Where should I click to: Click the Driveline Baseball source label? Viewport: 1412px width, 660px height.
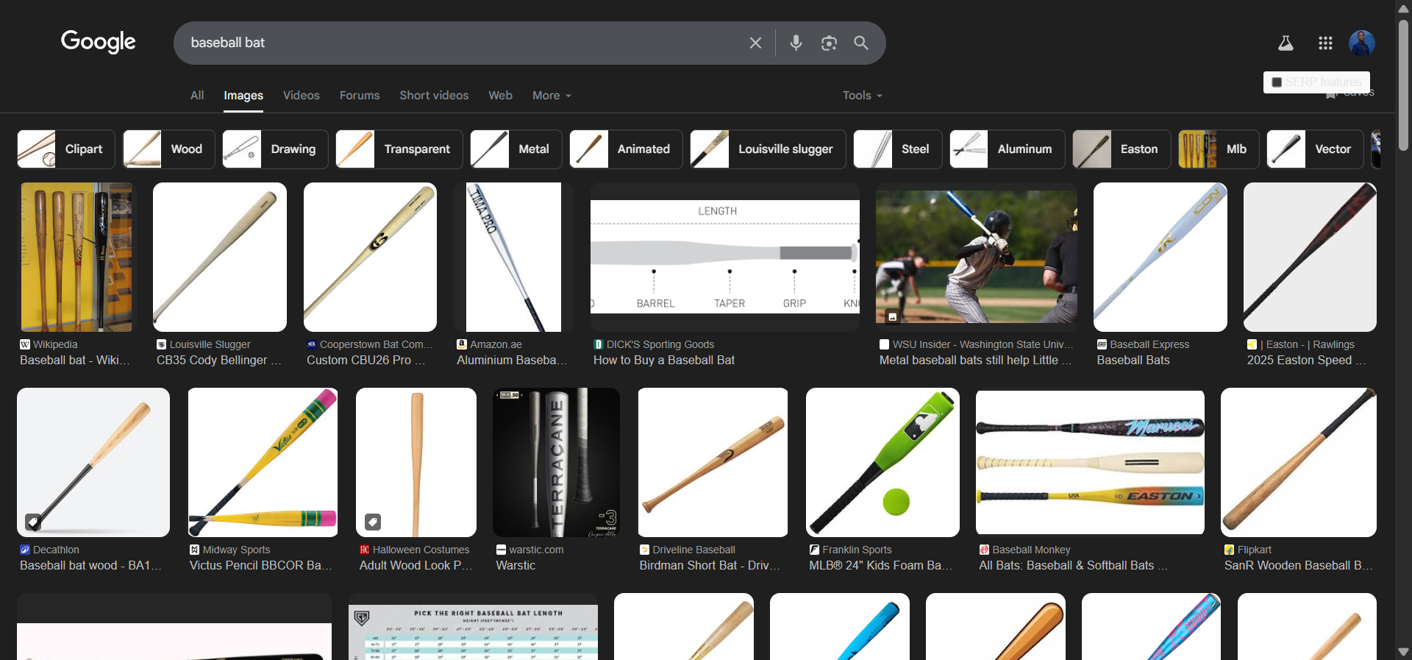[x=693, y=550]
